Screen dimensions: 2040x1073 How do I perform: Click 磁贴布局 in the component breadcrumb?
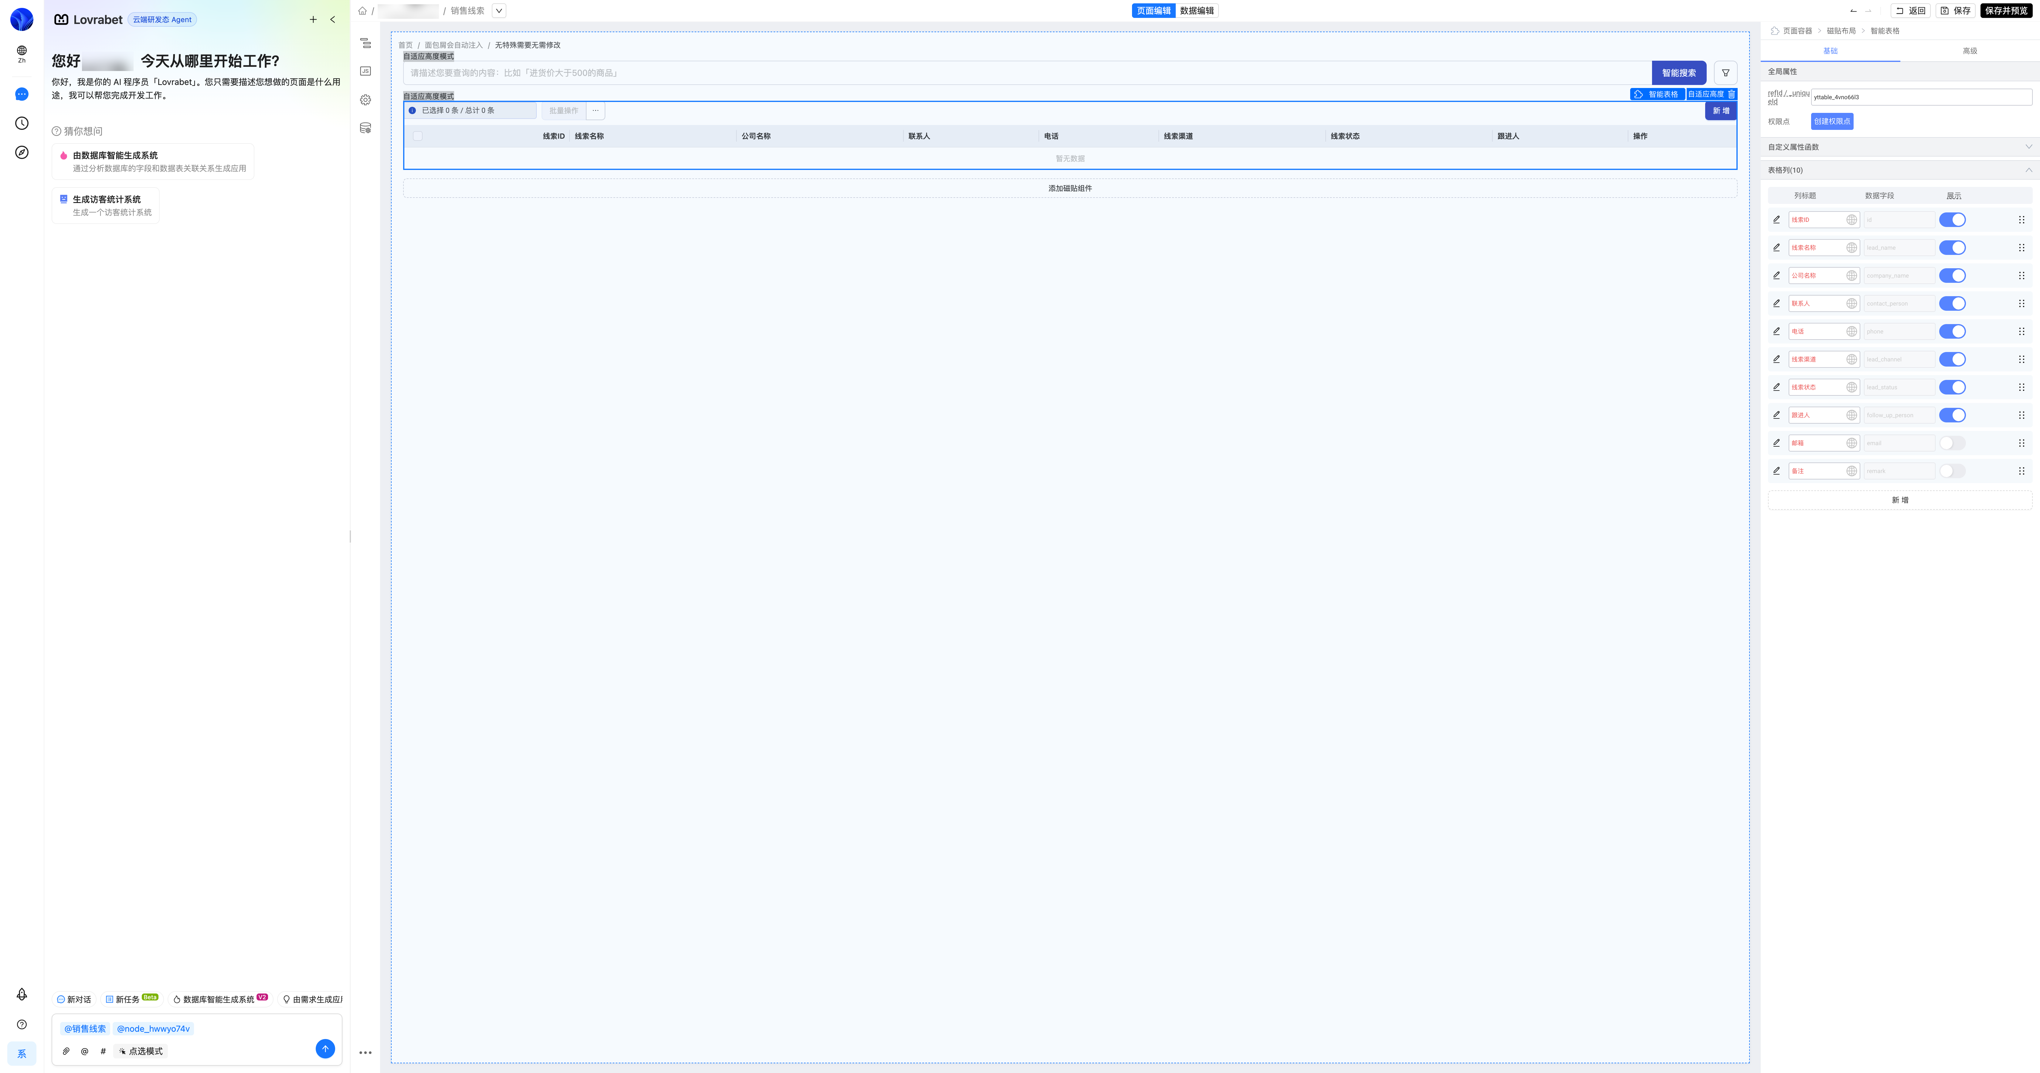click(1841, 31)
